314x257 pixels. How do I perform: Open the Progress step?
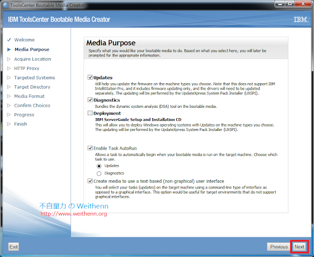pyautogui.click(x=24, y=115)
